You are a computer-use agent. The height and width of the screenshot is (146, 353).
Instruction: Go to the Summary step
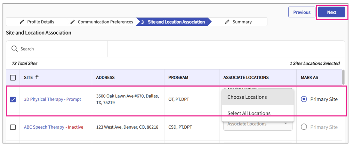242,22
